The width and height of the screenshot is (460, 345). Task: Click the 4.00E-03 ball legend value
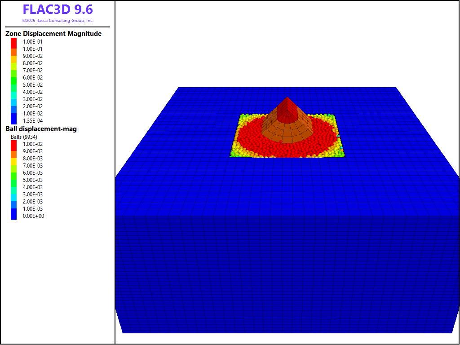click(33, 187)
